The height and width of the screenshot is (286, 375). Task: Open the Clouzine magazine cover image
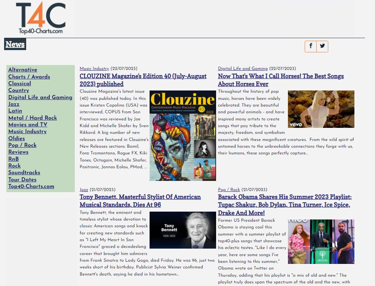tap(183, 136)
